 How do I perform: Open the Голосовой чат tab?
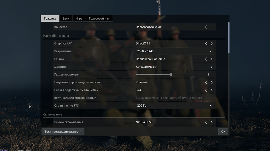point(99,19)
